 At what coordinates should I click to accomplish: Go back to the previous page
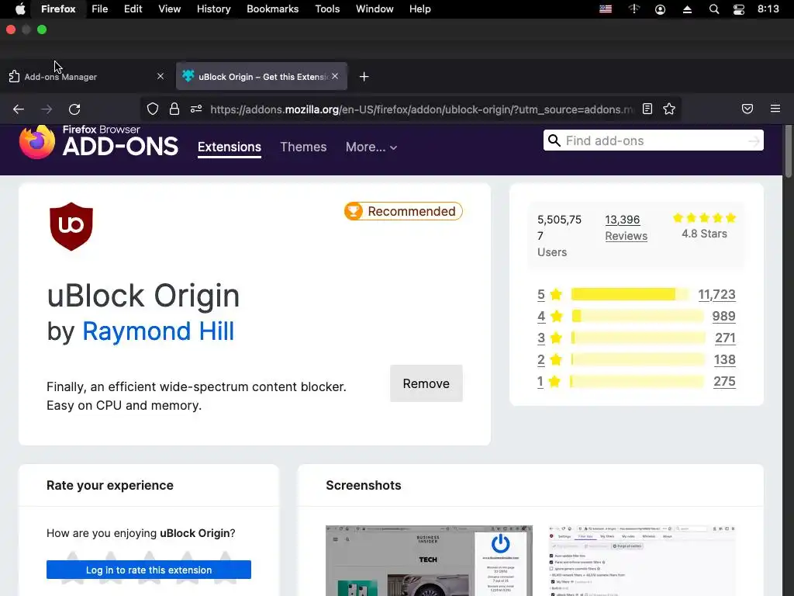19,109
